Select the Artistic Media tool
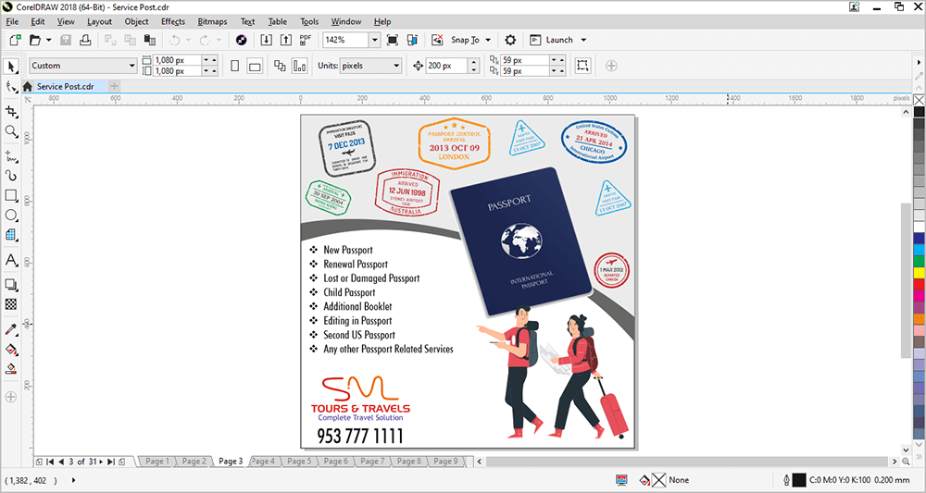The width and height of the screenshot is (926, 493). [10, 176]
